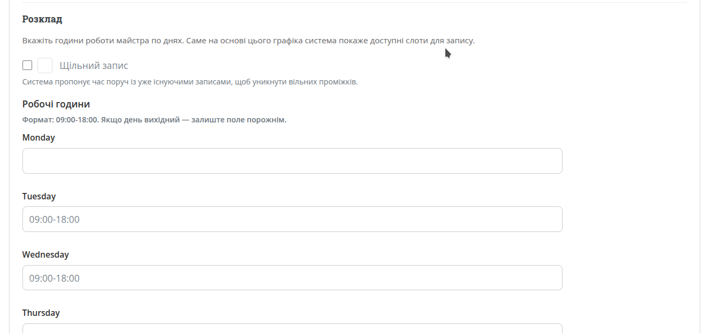Image resolution: width=706 pixels, height=333 pixels.
Task: Click the description starting with Вкажіть години роботи
Action: pyautogui.click(x=248, y=41)
